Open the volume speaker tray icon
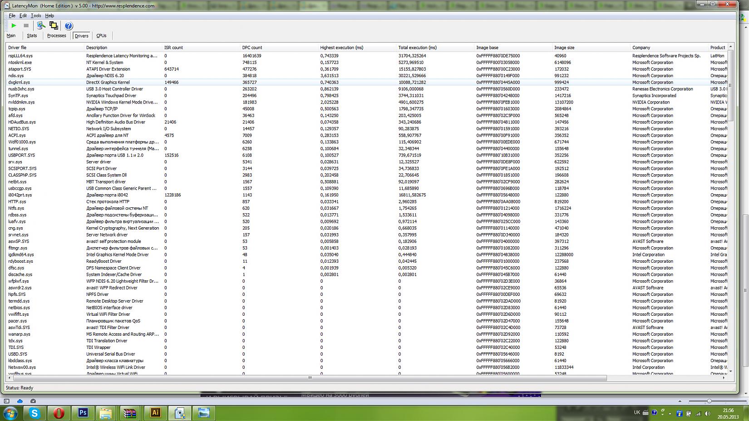749x421 pixels. [707, 413]
